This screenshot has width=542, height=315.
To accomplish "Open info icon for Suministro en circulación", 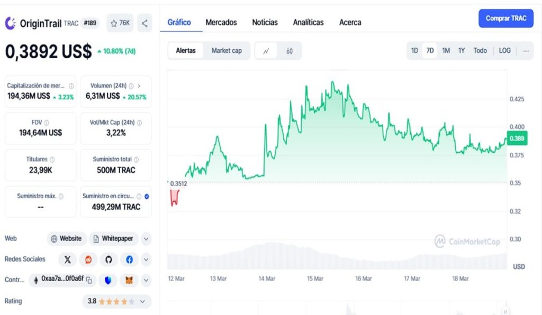I will 139,196.
